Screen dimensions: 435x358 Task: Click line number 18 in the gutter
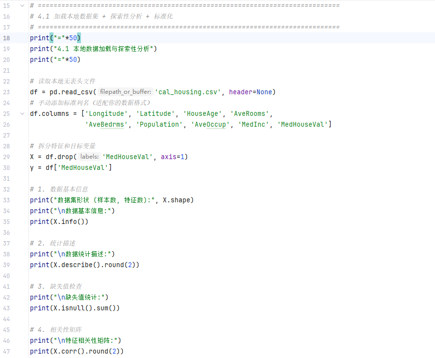click(x=6, y=38)
